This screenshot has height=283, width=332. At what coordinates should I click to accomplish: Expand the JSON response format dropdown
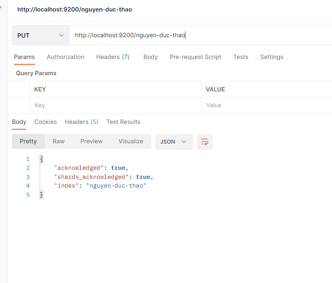pyautogui.click(x=174, y=142)
